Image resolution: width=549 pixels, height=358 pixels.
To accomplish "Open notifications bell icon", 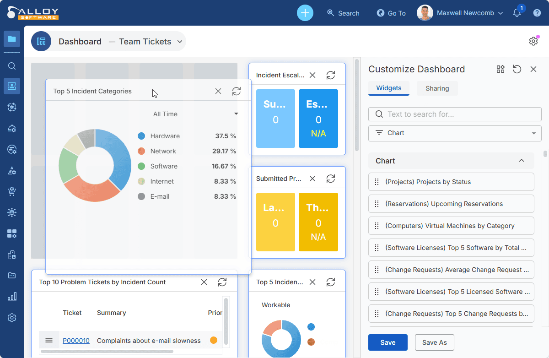I will click(517, 13).
